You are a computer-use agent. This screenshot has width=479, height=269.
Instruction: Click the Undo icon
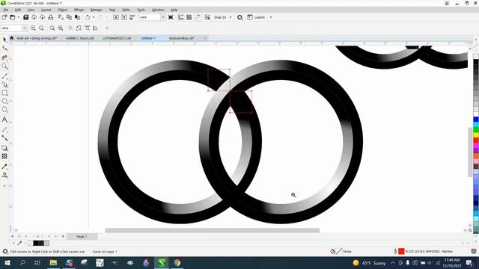(88, 17)
